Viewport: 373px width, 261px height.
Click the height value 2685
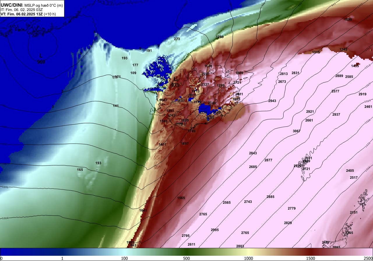tap(253, 167)
